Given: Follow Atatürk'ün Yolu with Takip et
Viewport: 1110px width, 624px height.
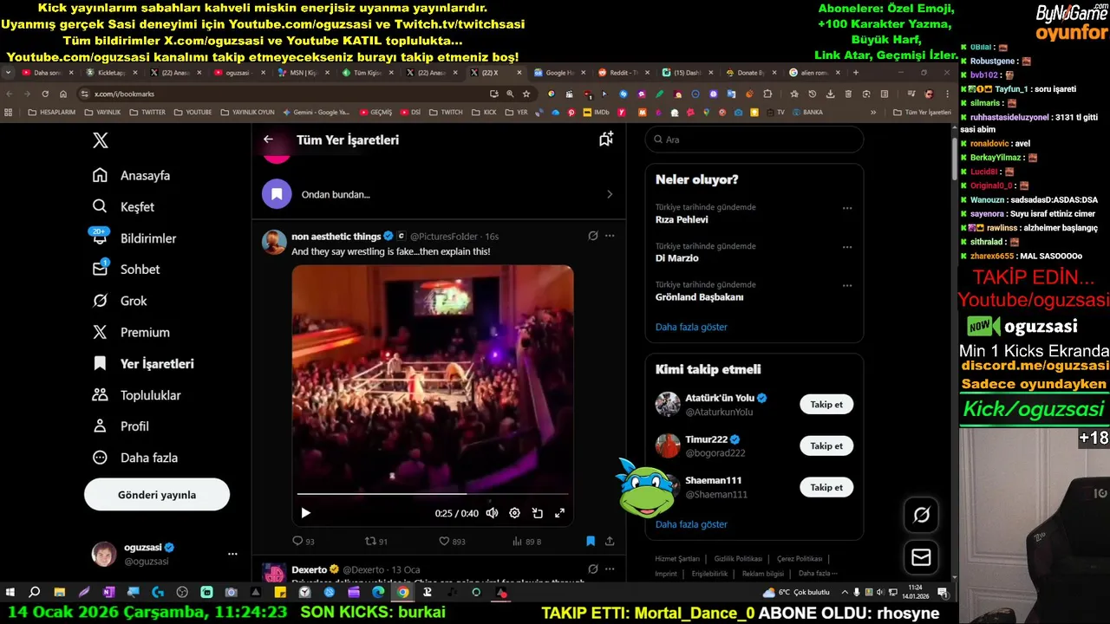Looking at the screenshot, I should pos(826,404).
